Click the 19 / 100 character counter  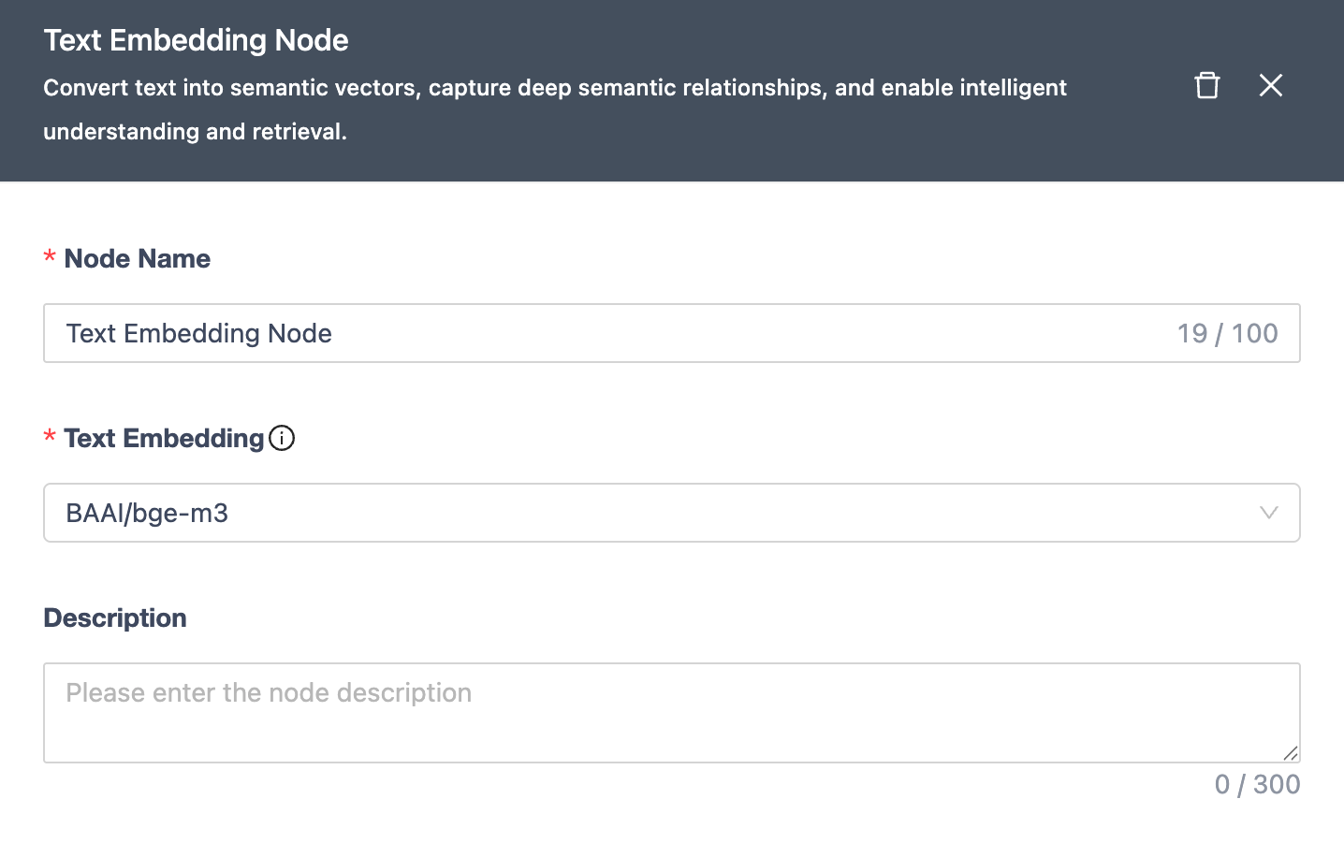1227,333
